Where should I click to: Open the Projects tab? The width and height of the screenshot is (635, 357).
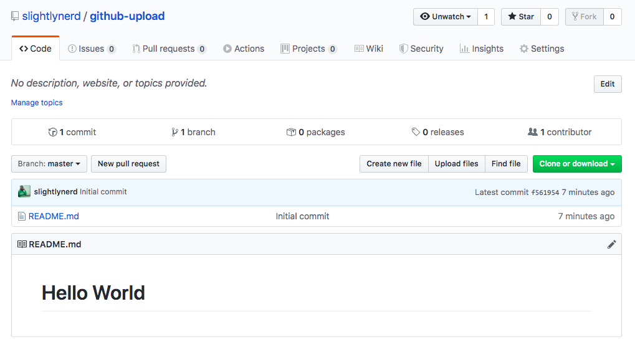(x=308, y=49)
